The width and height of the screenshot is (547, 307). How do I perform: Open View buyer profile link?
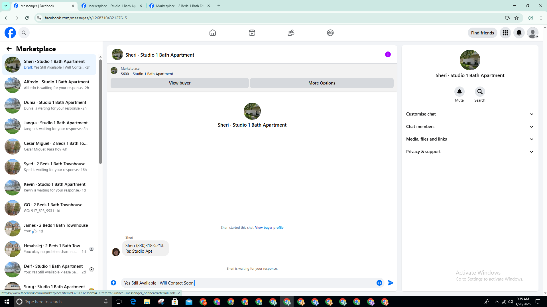pos(269,228)
